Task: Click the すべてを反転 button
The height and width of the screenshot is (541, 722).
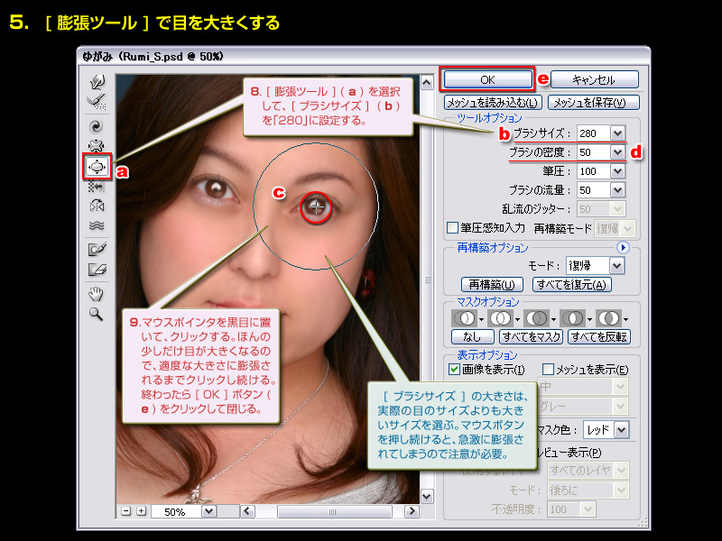Action: point(598,336)
